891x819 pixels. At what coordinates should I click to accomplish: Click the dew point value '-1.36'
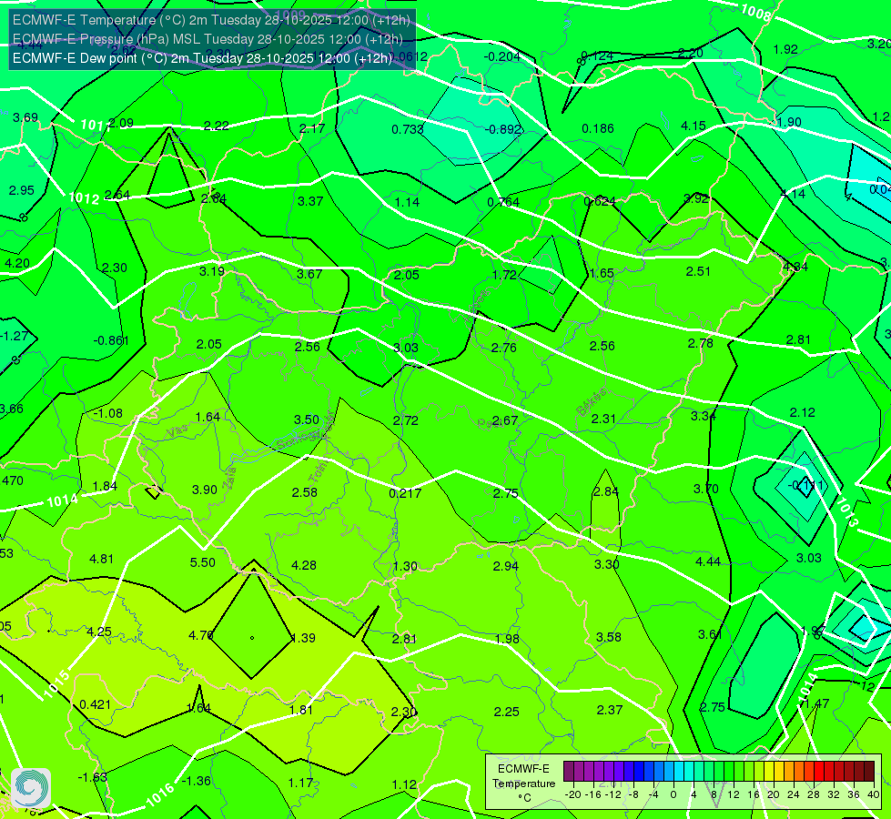point(196,781)
